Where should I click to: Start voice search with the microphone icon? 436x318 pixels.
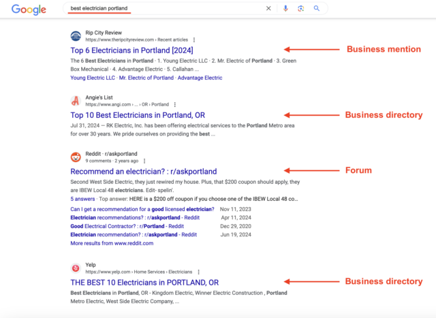pos(285,8)
